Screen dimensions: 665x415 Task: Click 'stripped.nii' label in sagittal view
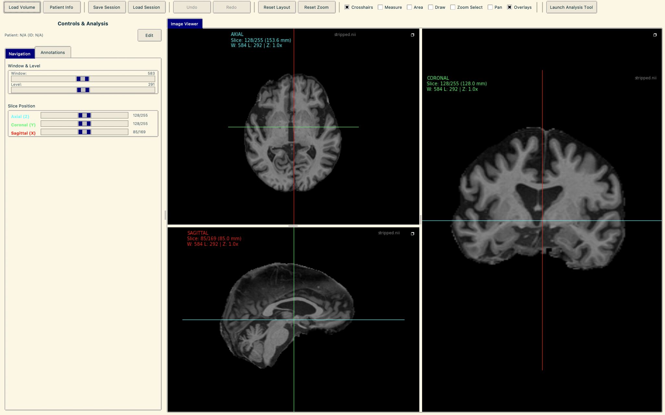(x=389, y=233)
